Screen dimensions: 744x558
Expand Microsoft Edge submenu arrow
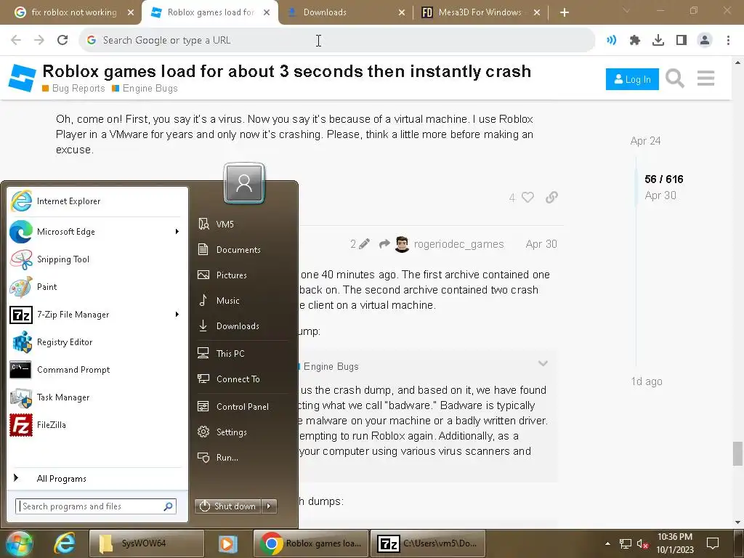177,232
